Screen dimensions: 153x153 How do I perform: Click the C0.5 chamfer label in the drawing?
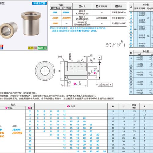(60, 57)
